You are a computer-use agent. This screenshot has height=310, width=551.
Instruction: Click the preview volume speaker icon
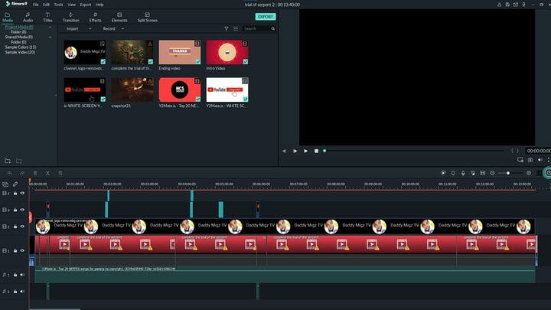(540, 160)
